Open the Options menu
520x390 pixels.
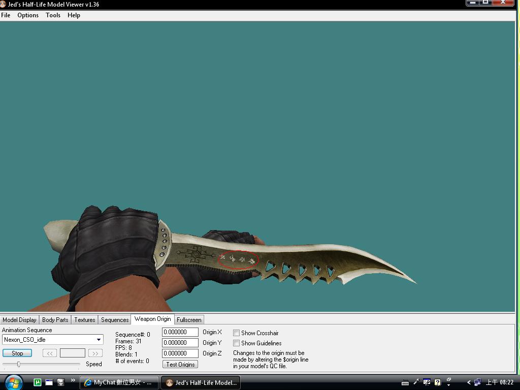tap(28, 15)
